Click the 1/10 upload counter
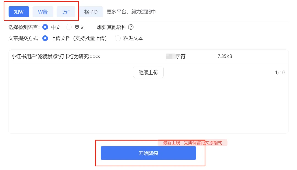 tap(280, 72)
